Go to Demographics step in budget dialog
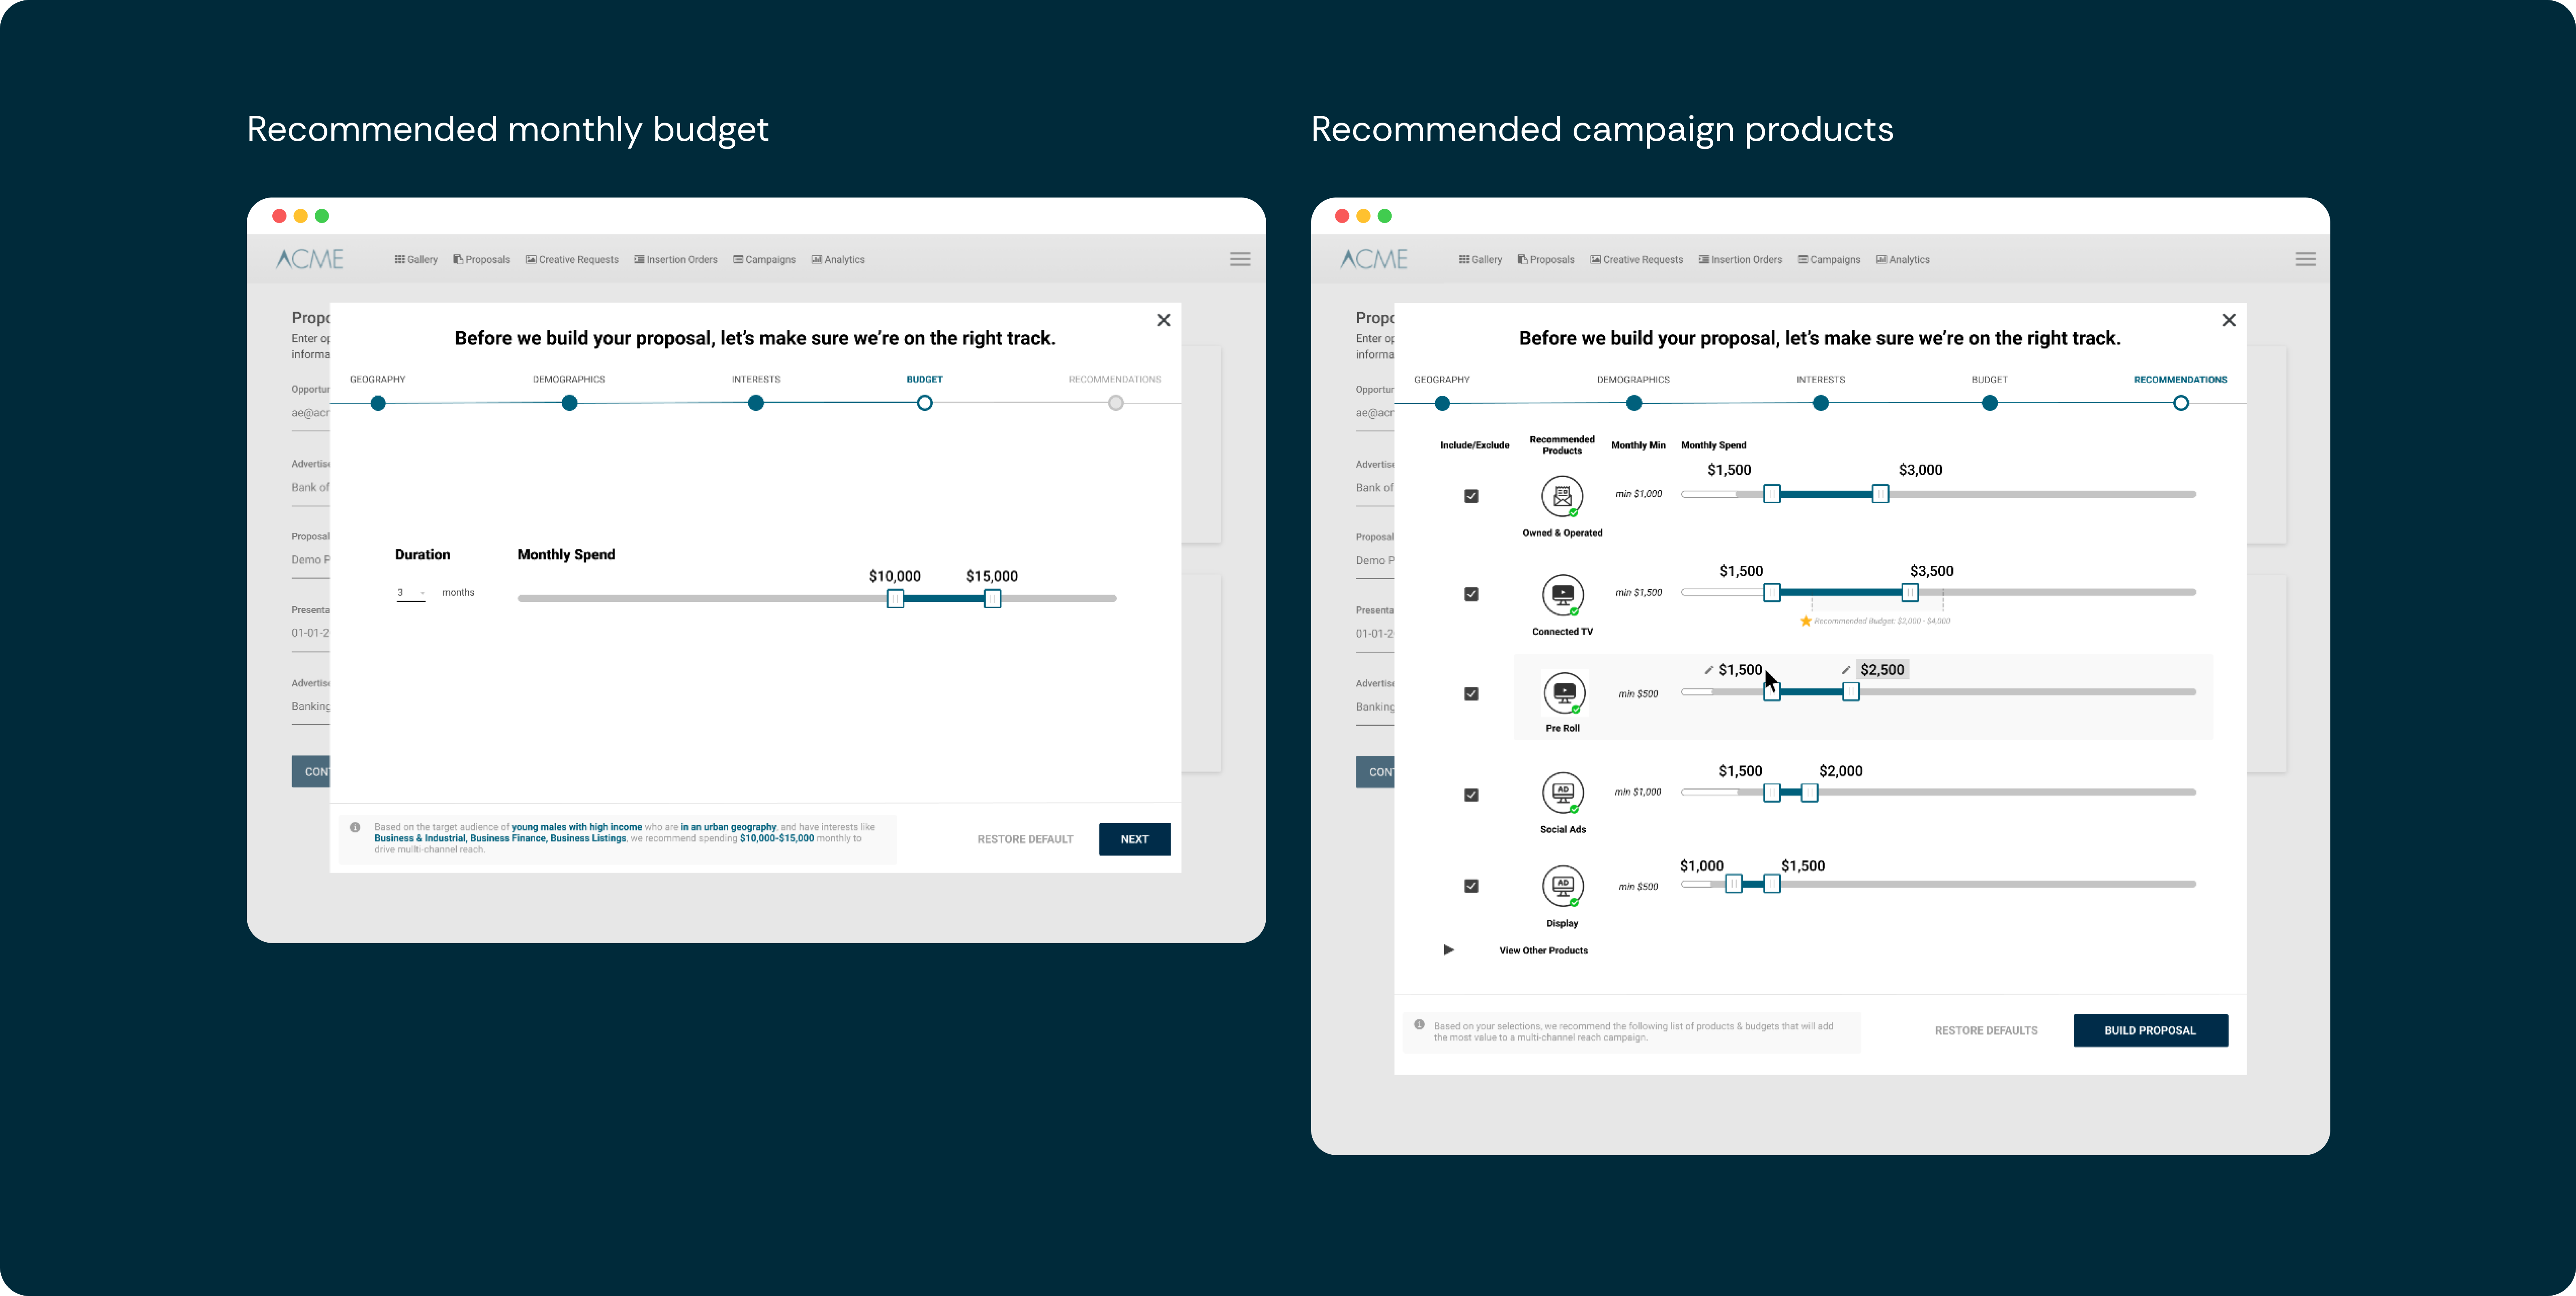This screenshot has height=1296, width=2576. (569, 403)
